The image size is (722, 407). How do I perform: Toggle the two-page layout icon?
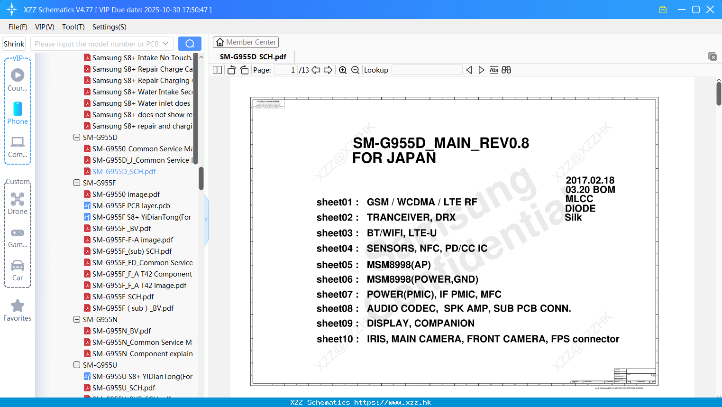217,70
